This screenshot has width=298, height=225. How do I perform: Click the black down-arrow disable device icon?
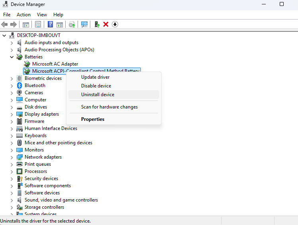115,24
